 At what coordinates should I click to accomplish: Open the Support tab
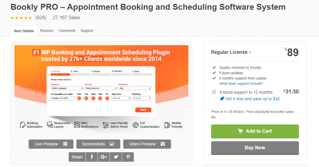click(87, 31)
